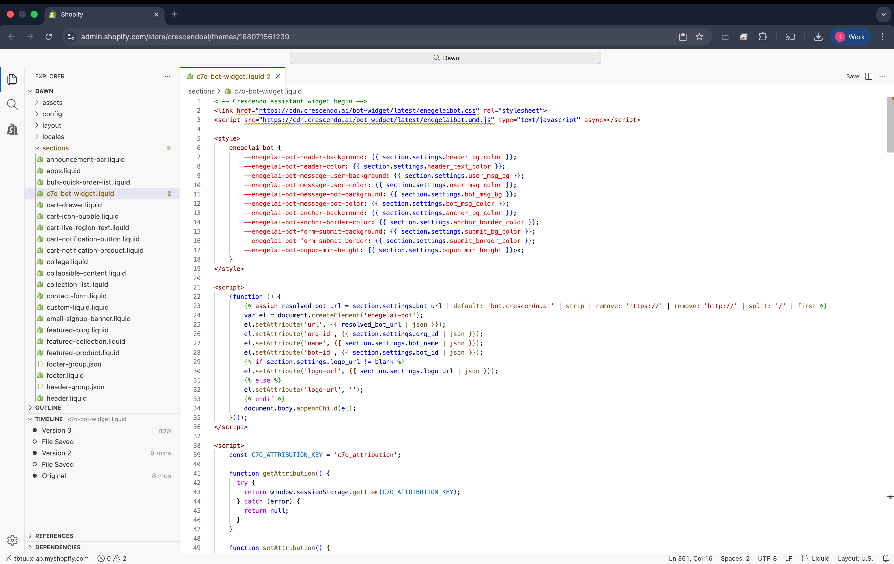Change the LF end-of-line setting

tap(788, 558)
